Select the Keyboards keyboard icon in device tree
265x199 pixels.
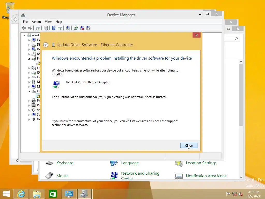click(x=34, y=77)
